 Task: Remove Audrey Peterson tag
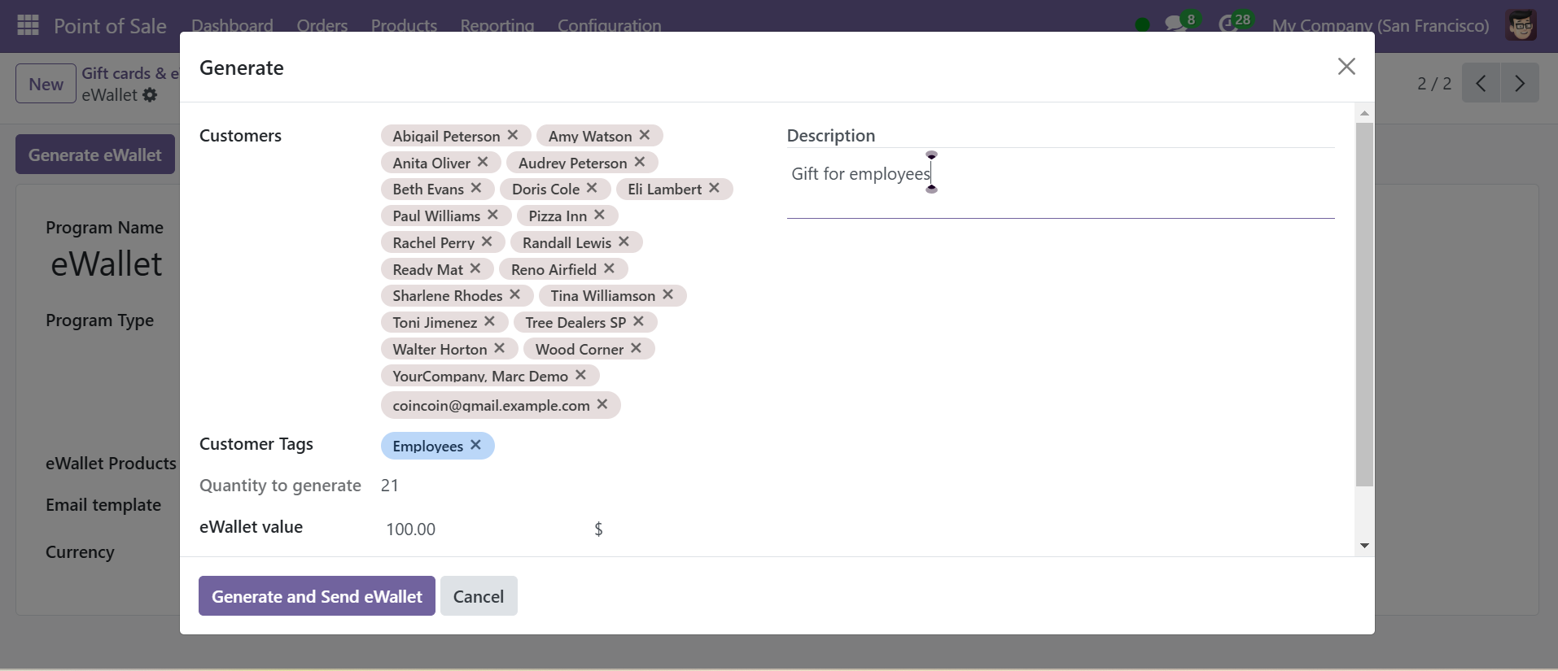pyautogui.click(x=640, y=162)
